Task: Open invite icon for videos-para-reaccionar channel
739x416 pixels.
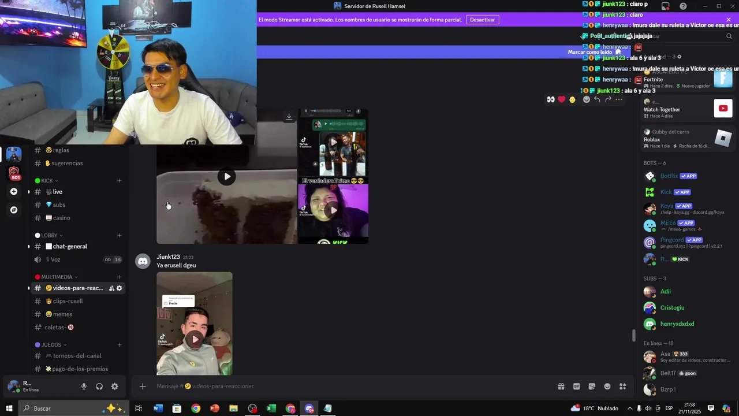Action: coord(111,288)
